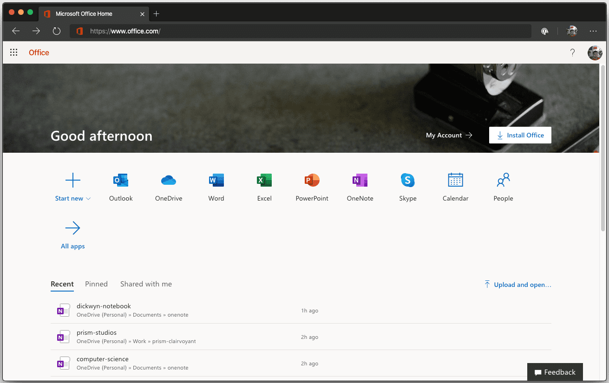Screen dimensions: 609x383
Task: Open the dickwyn-notebook recent file
Action: click(104, 306)
